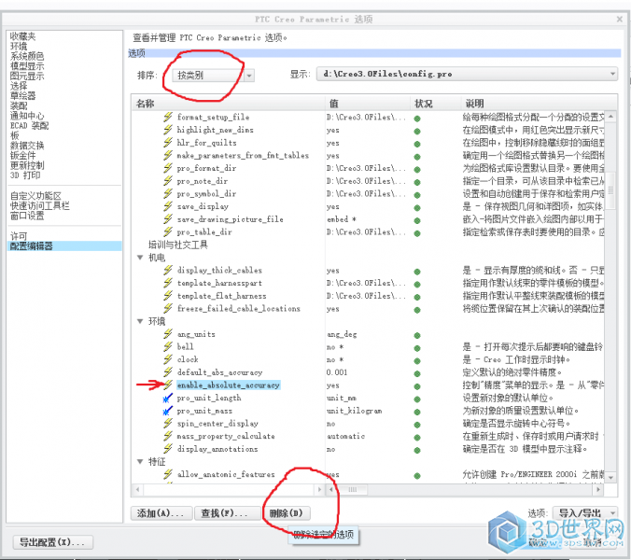Click lightning icon beside bell option
The height and width of the screenshot is (560, 631).
pyautogui.click(x=168, y=347)
